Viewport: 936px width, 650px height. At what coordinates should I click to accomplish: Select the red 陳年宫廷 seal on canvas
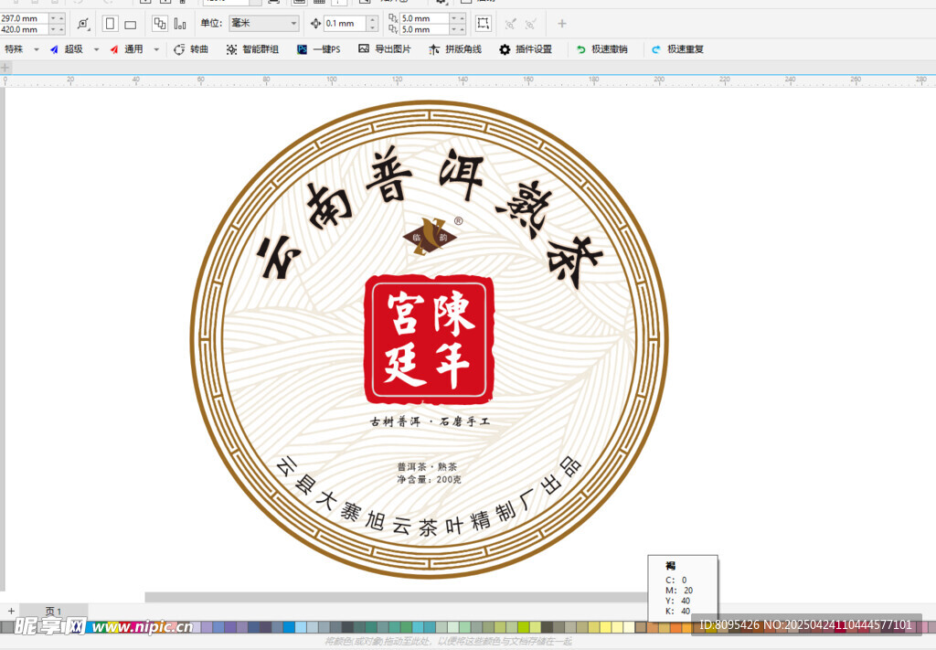(430, 339)
